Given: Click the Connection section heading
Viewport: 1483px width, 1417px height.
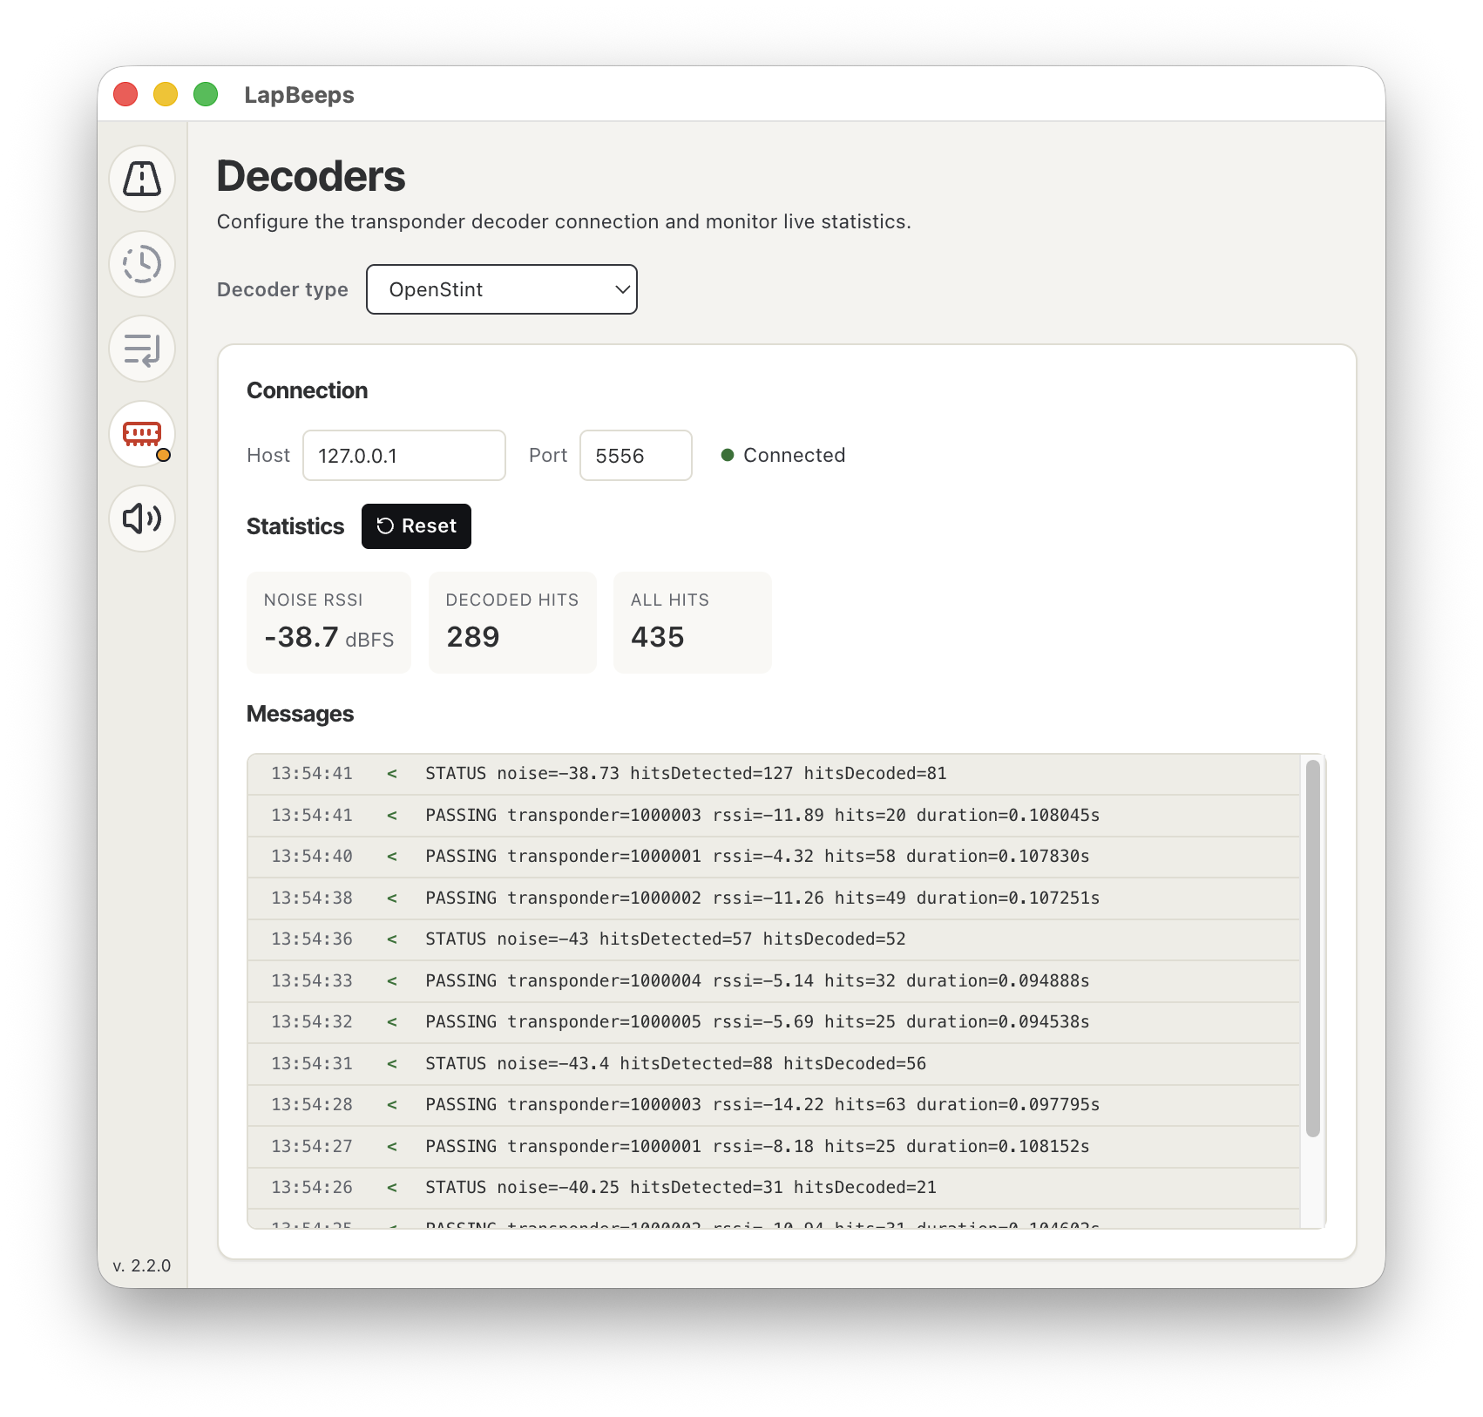Looking at the screenshot, I should coord(307,390).
